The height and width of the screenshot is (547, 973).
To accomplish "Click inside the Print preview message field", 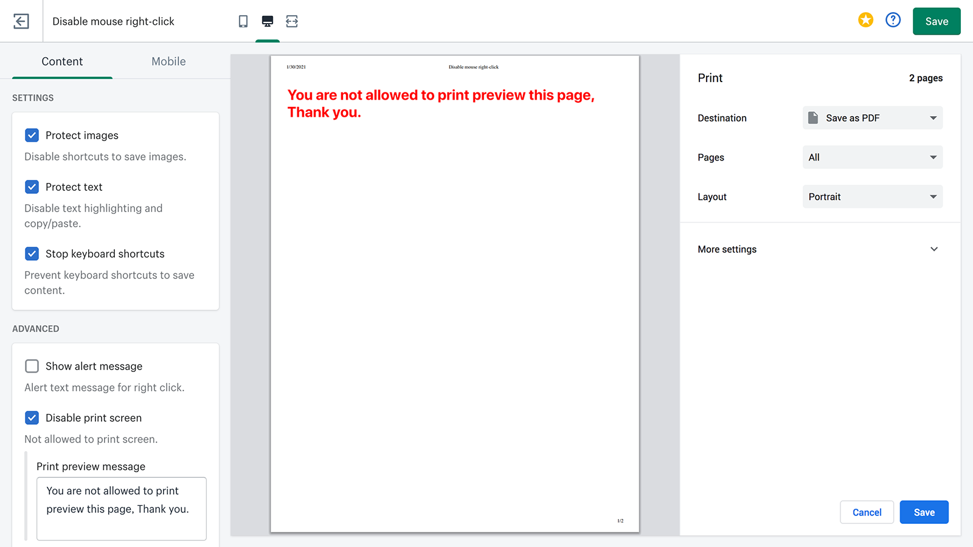I will click(122, 508).
